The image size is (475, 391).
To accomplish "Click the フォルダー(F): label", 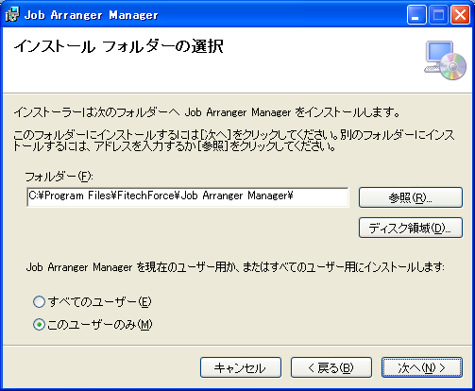I will (59, 177).
